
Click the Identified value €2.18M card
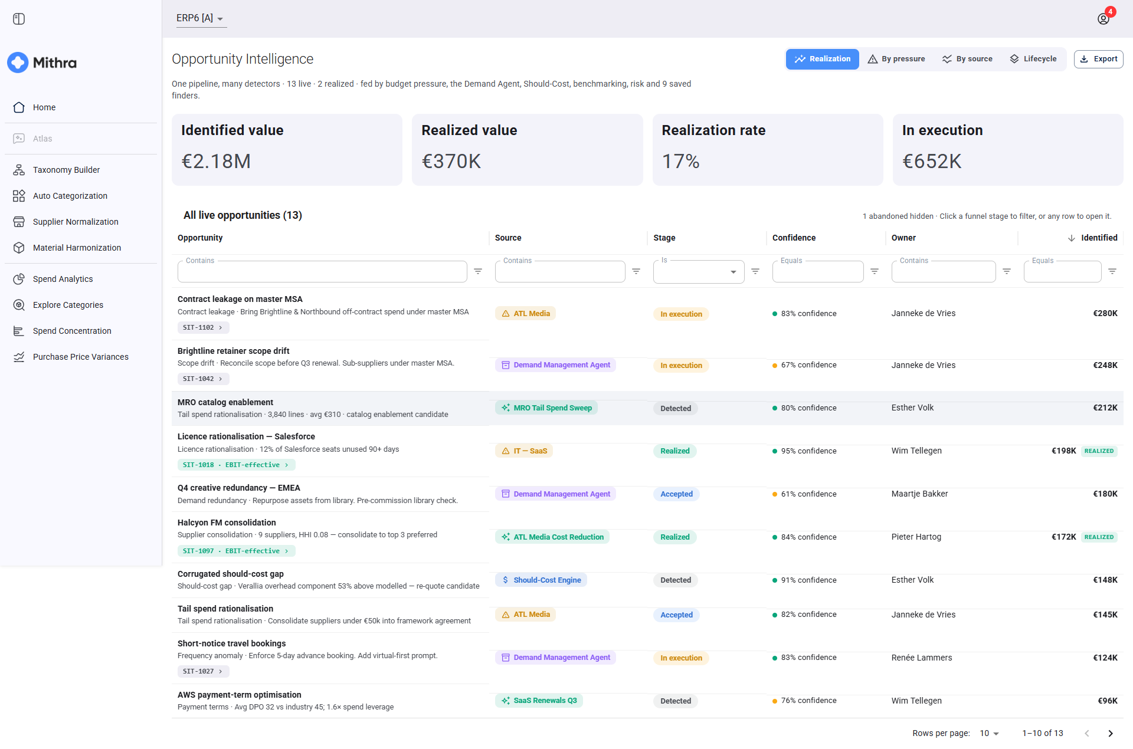tap(287, 150)
